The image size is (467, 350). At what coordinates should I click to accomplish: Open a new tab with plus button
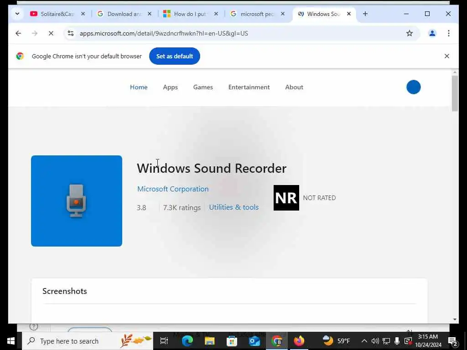coord(365,14)
